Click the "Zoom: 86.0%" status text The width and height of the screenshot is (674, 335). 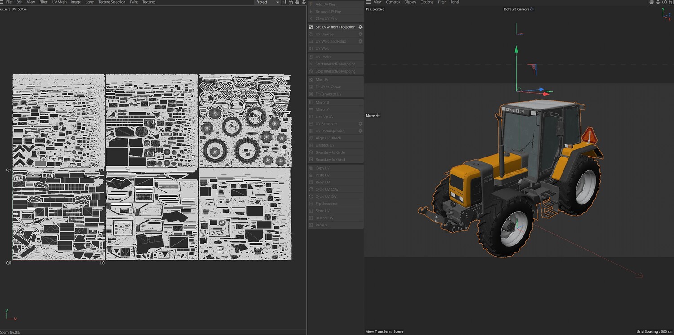click(10, 332)
